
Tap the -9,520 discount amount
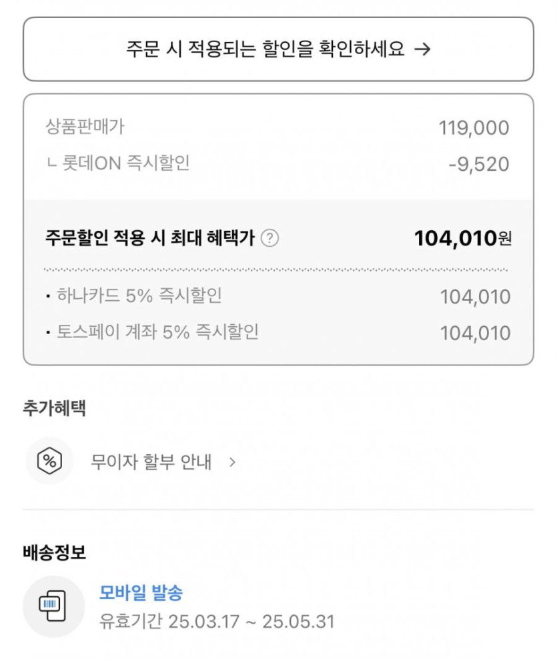pyautogui.click(x=478, y=164)
